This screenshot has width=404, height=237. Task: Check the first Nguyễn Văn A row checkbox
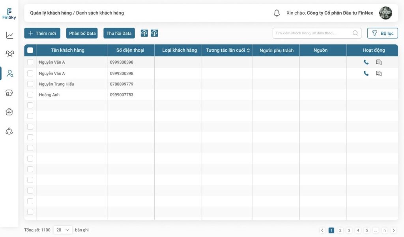click(30, 62)
